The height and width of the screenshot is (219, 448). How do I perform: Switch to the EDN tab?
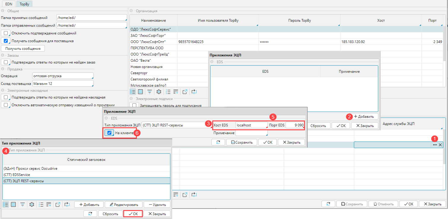click(9, 4)
